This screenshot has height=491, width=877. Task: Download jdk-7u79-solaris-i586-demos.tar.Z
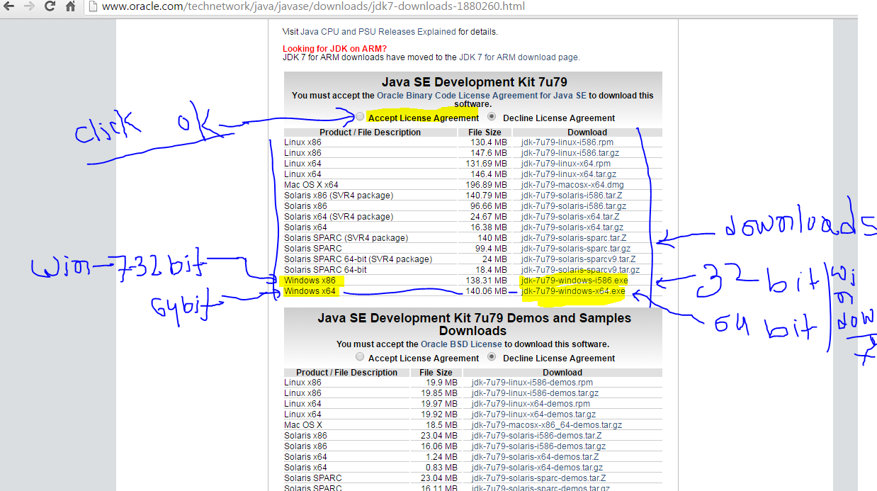(536, 436)
